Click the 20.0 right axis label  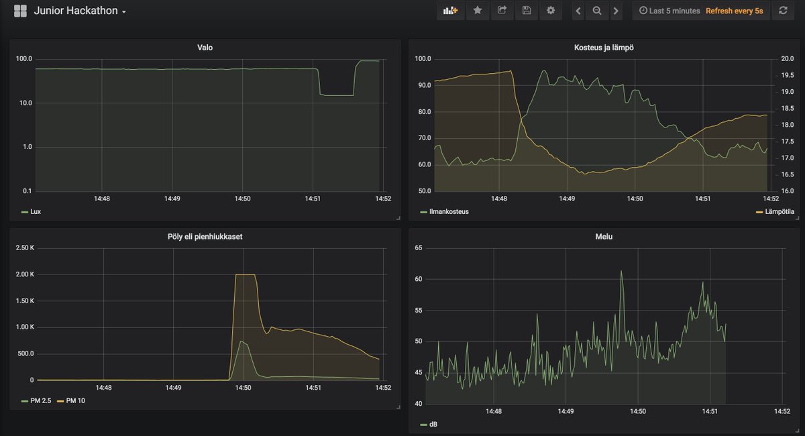[x=788, y=59]
